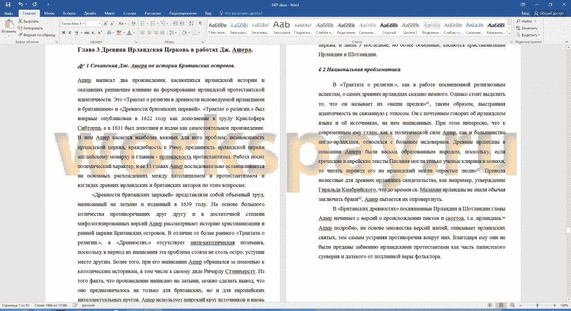Copy selection with Копировать

(x=31, y=28)
